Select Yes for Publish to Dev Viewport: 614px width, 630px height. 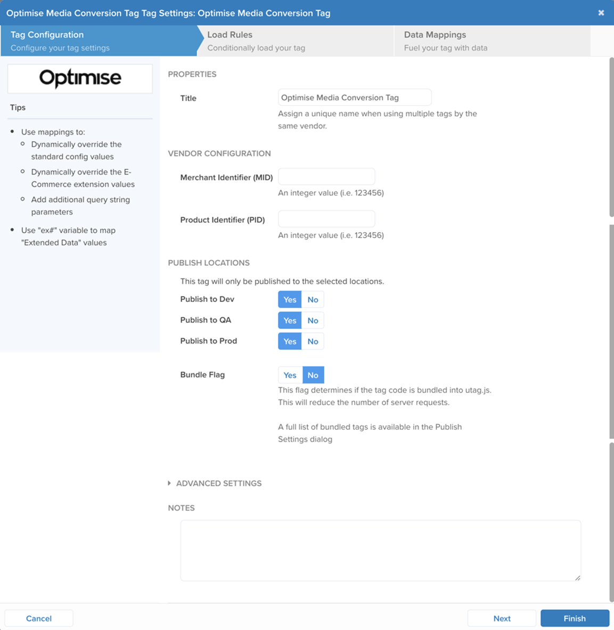pos(290,300)
